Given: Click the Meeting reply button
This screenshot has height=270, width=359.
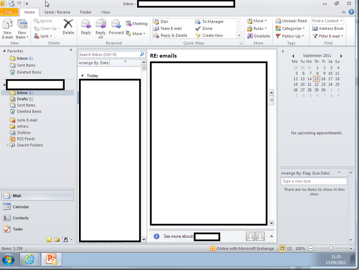Looking at the screenshot, I should coord(137,24).
